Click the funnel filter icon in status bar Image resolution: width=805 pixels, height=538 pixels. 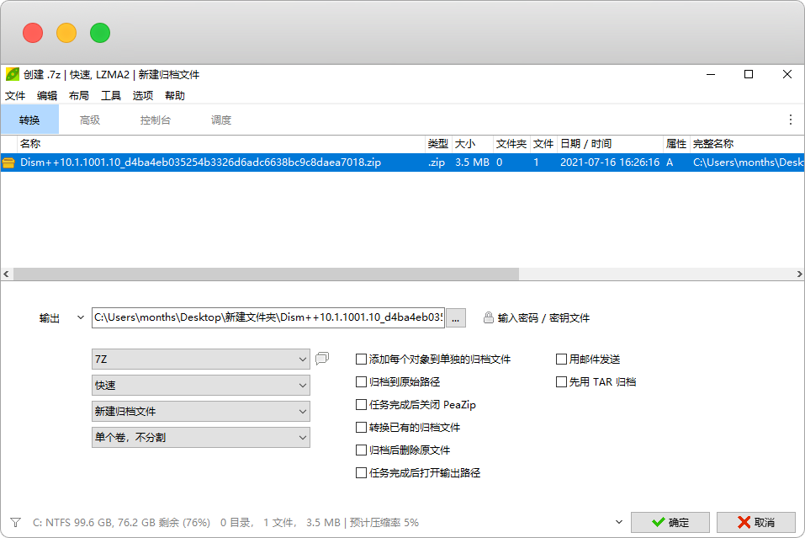click(15, 522)
